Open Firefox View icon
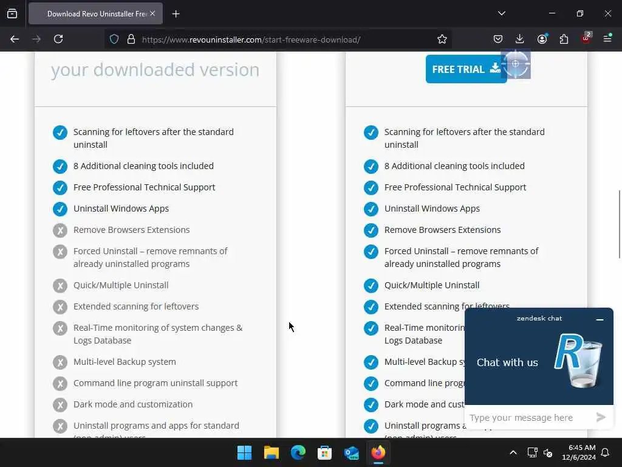The width and height of the screenshot is (622, 467). point(12,13)
